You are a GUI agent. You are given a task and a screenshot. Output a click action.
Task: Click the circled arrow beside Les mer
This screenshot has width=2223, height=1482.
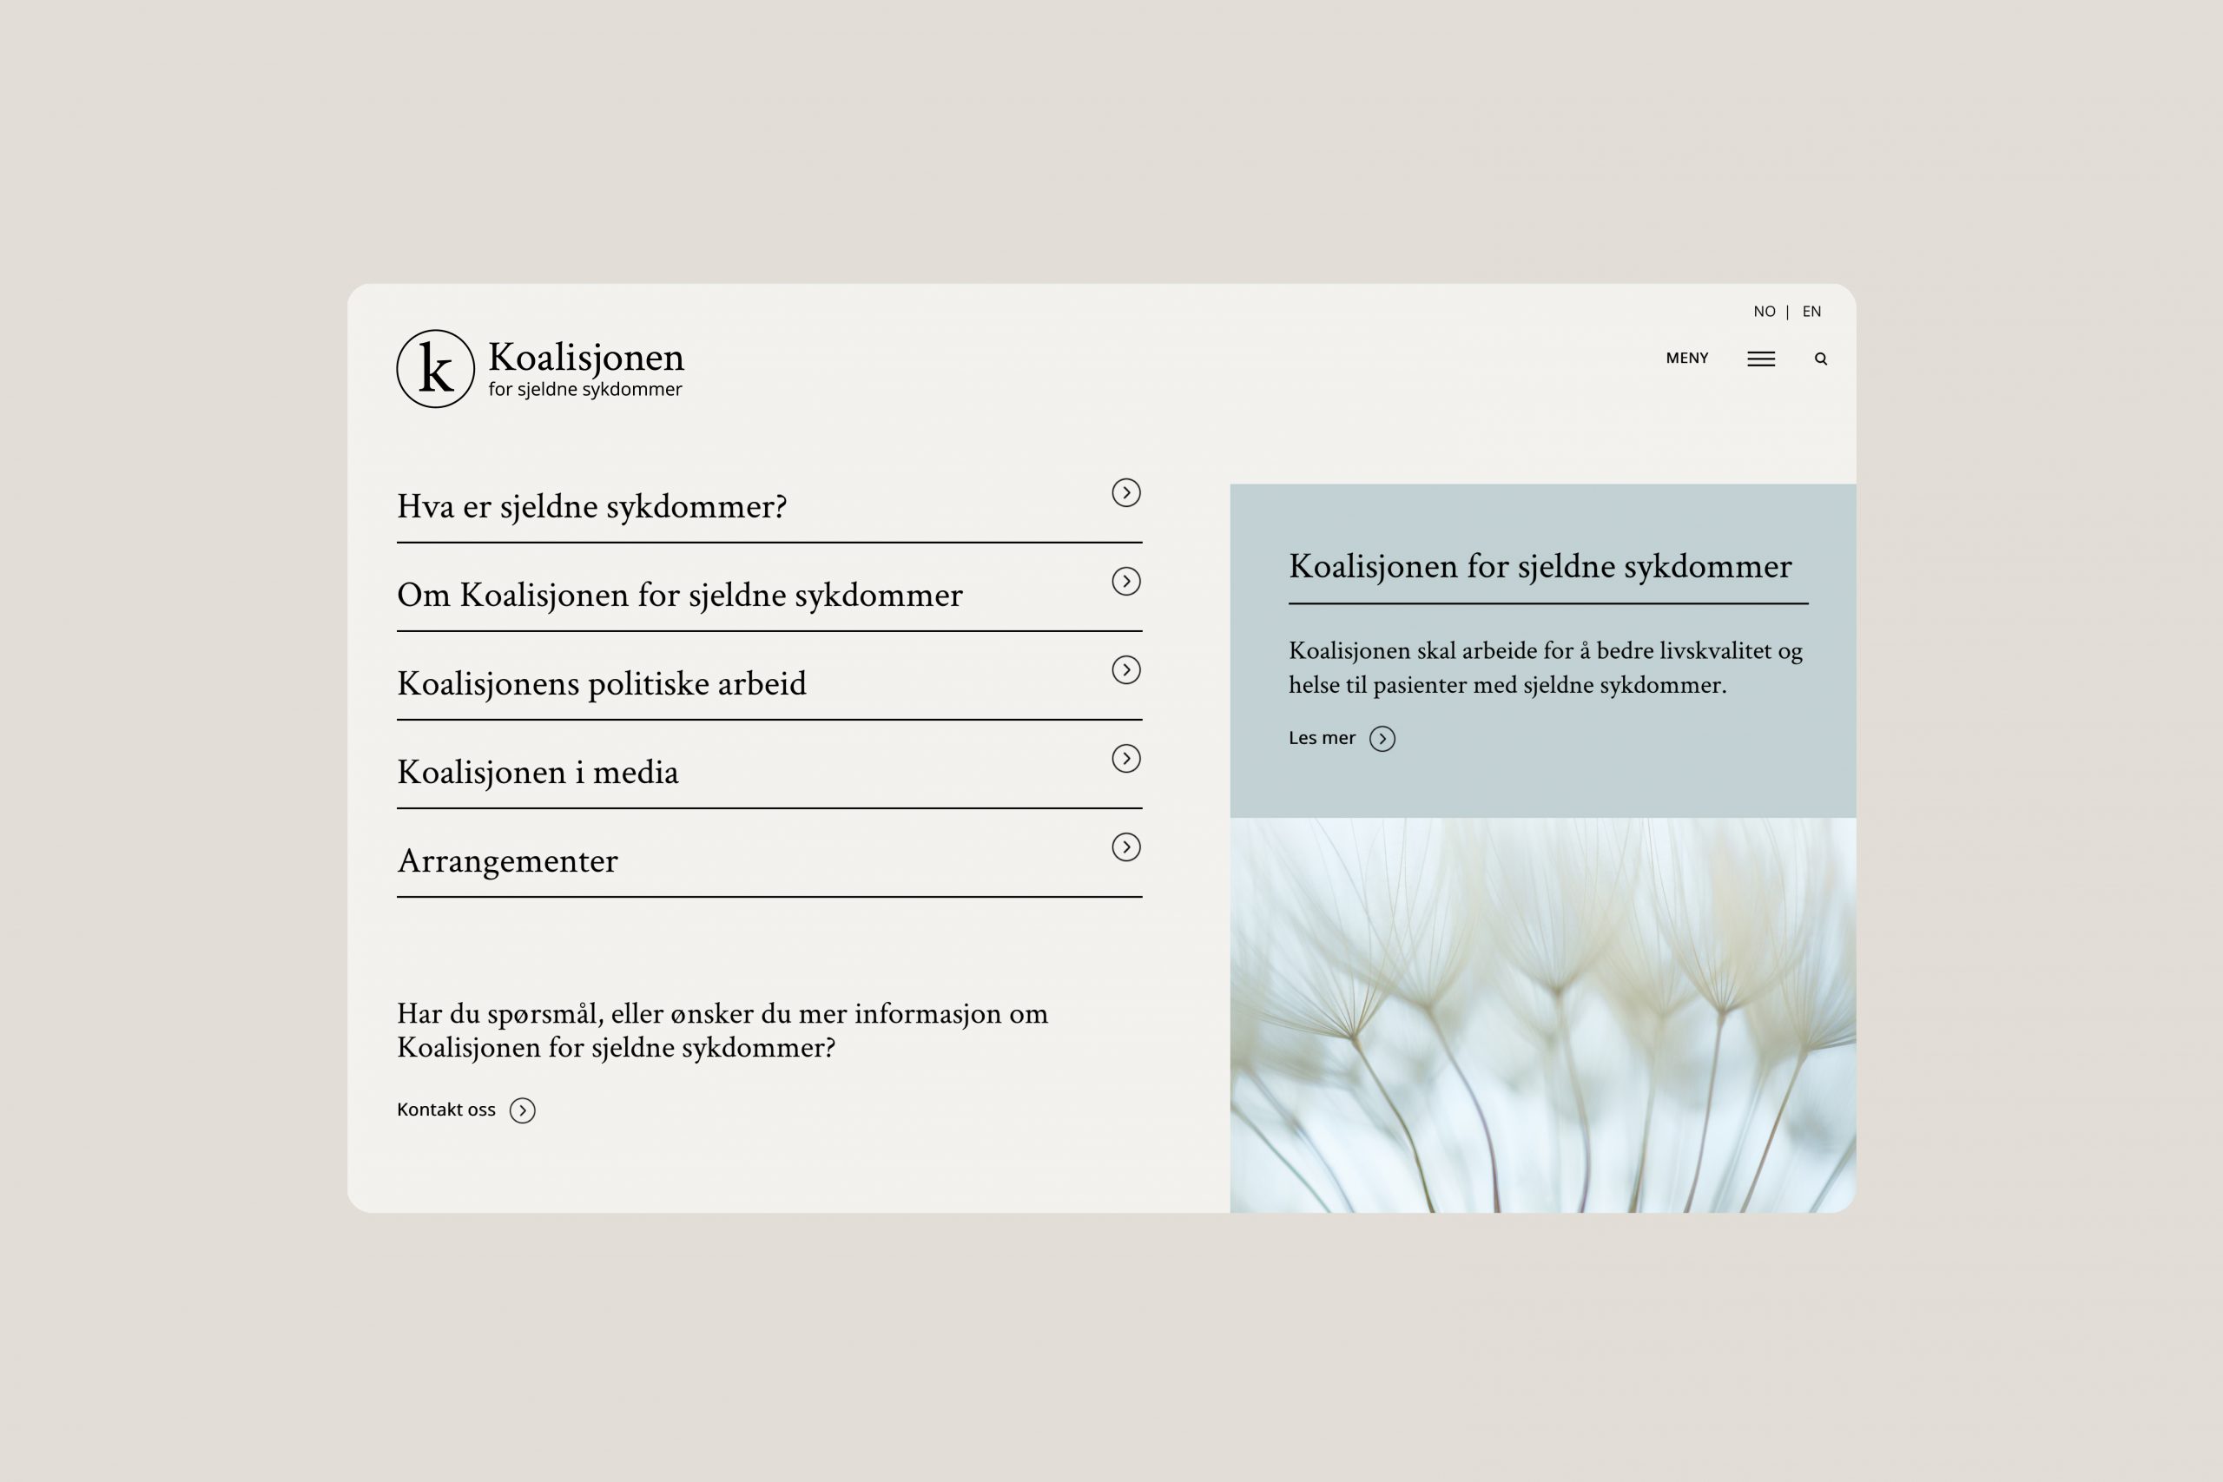(1382, 739)
